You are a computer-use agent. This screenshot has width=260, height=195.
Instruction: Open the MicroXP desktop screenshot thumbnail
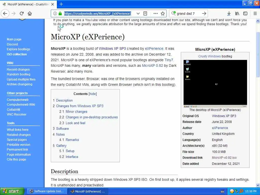(x=215, y=84)
